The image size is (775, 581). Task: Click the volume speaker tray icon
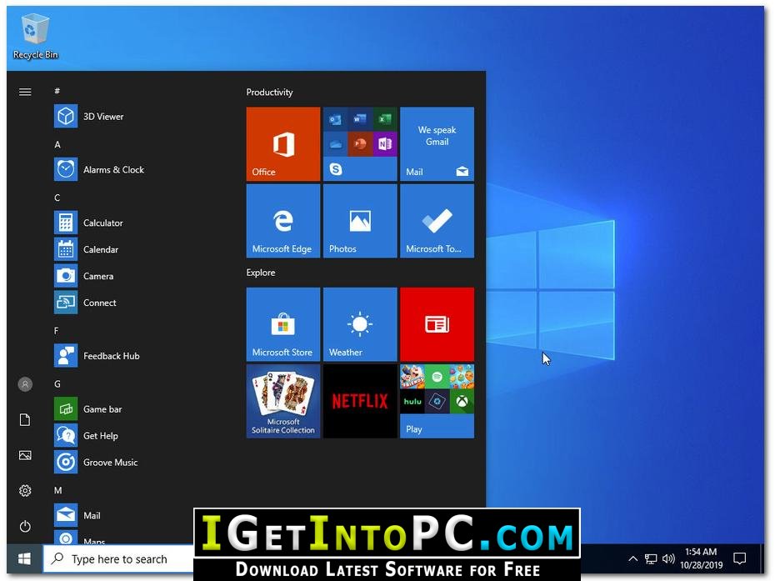[668, 558]
